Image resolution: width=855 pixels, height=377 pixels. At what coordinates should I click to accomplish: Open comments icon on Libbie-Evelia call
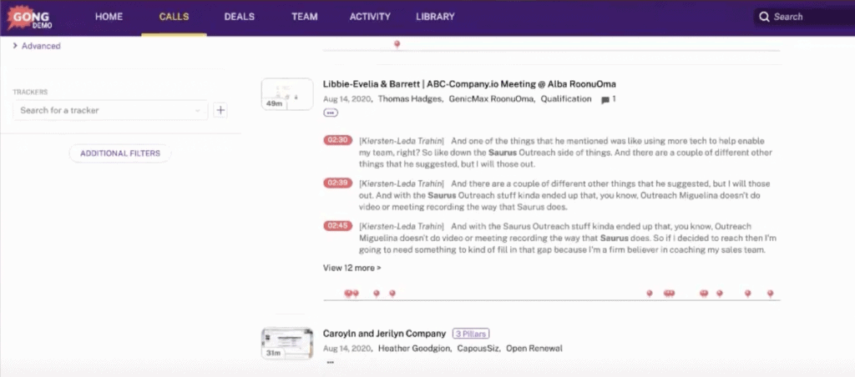point(605,99)
